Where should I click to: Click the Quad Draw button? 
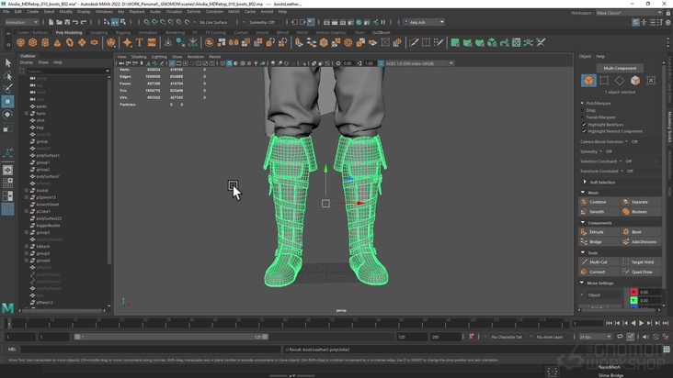point(641,272)
